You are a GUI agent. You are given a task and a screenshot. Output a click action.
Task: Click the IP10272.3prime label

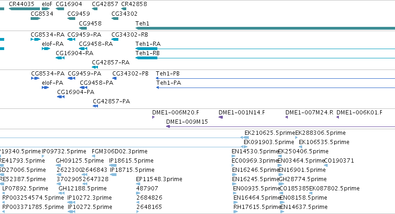pos(90,198)
